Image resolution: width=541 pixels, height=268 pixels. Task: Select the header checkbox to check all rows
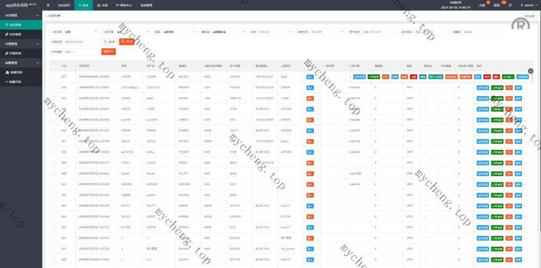(x=54, y=66)
